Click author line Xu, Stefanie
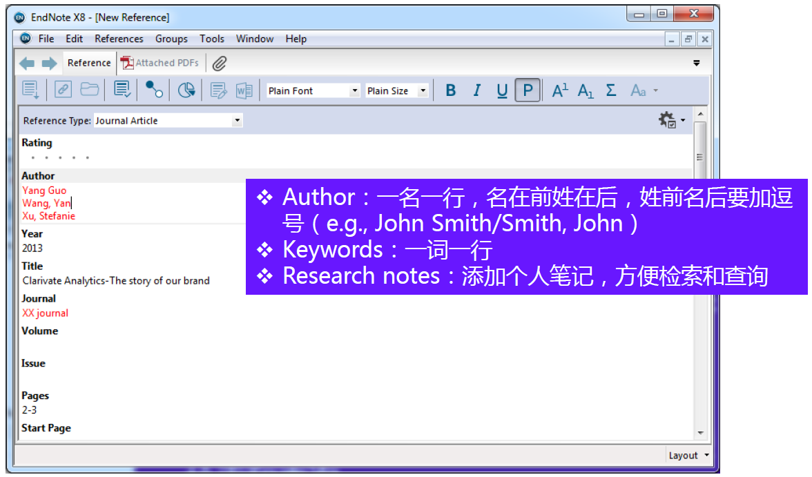 [48, 216]
